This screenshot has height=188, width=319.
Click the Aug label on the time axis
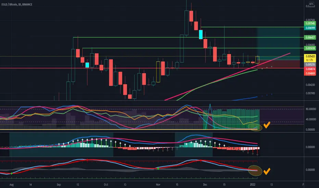tap(12, 185)
